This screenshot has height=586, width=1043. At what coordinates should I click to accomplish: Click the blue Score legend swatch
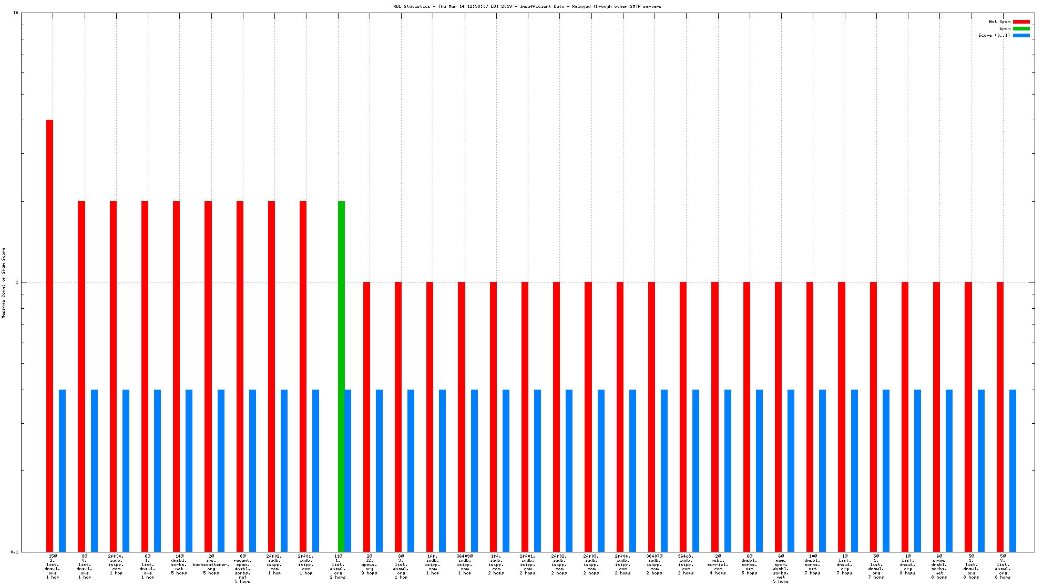1021,35
